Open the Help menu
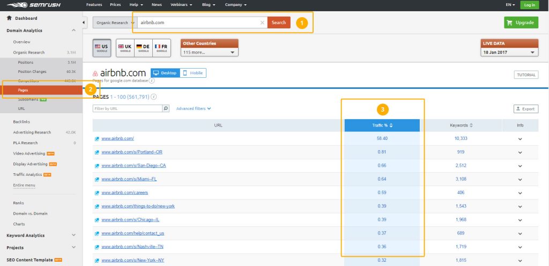This screenshot has width=549, height=266. point(136,5)
